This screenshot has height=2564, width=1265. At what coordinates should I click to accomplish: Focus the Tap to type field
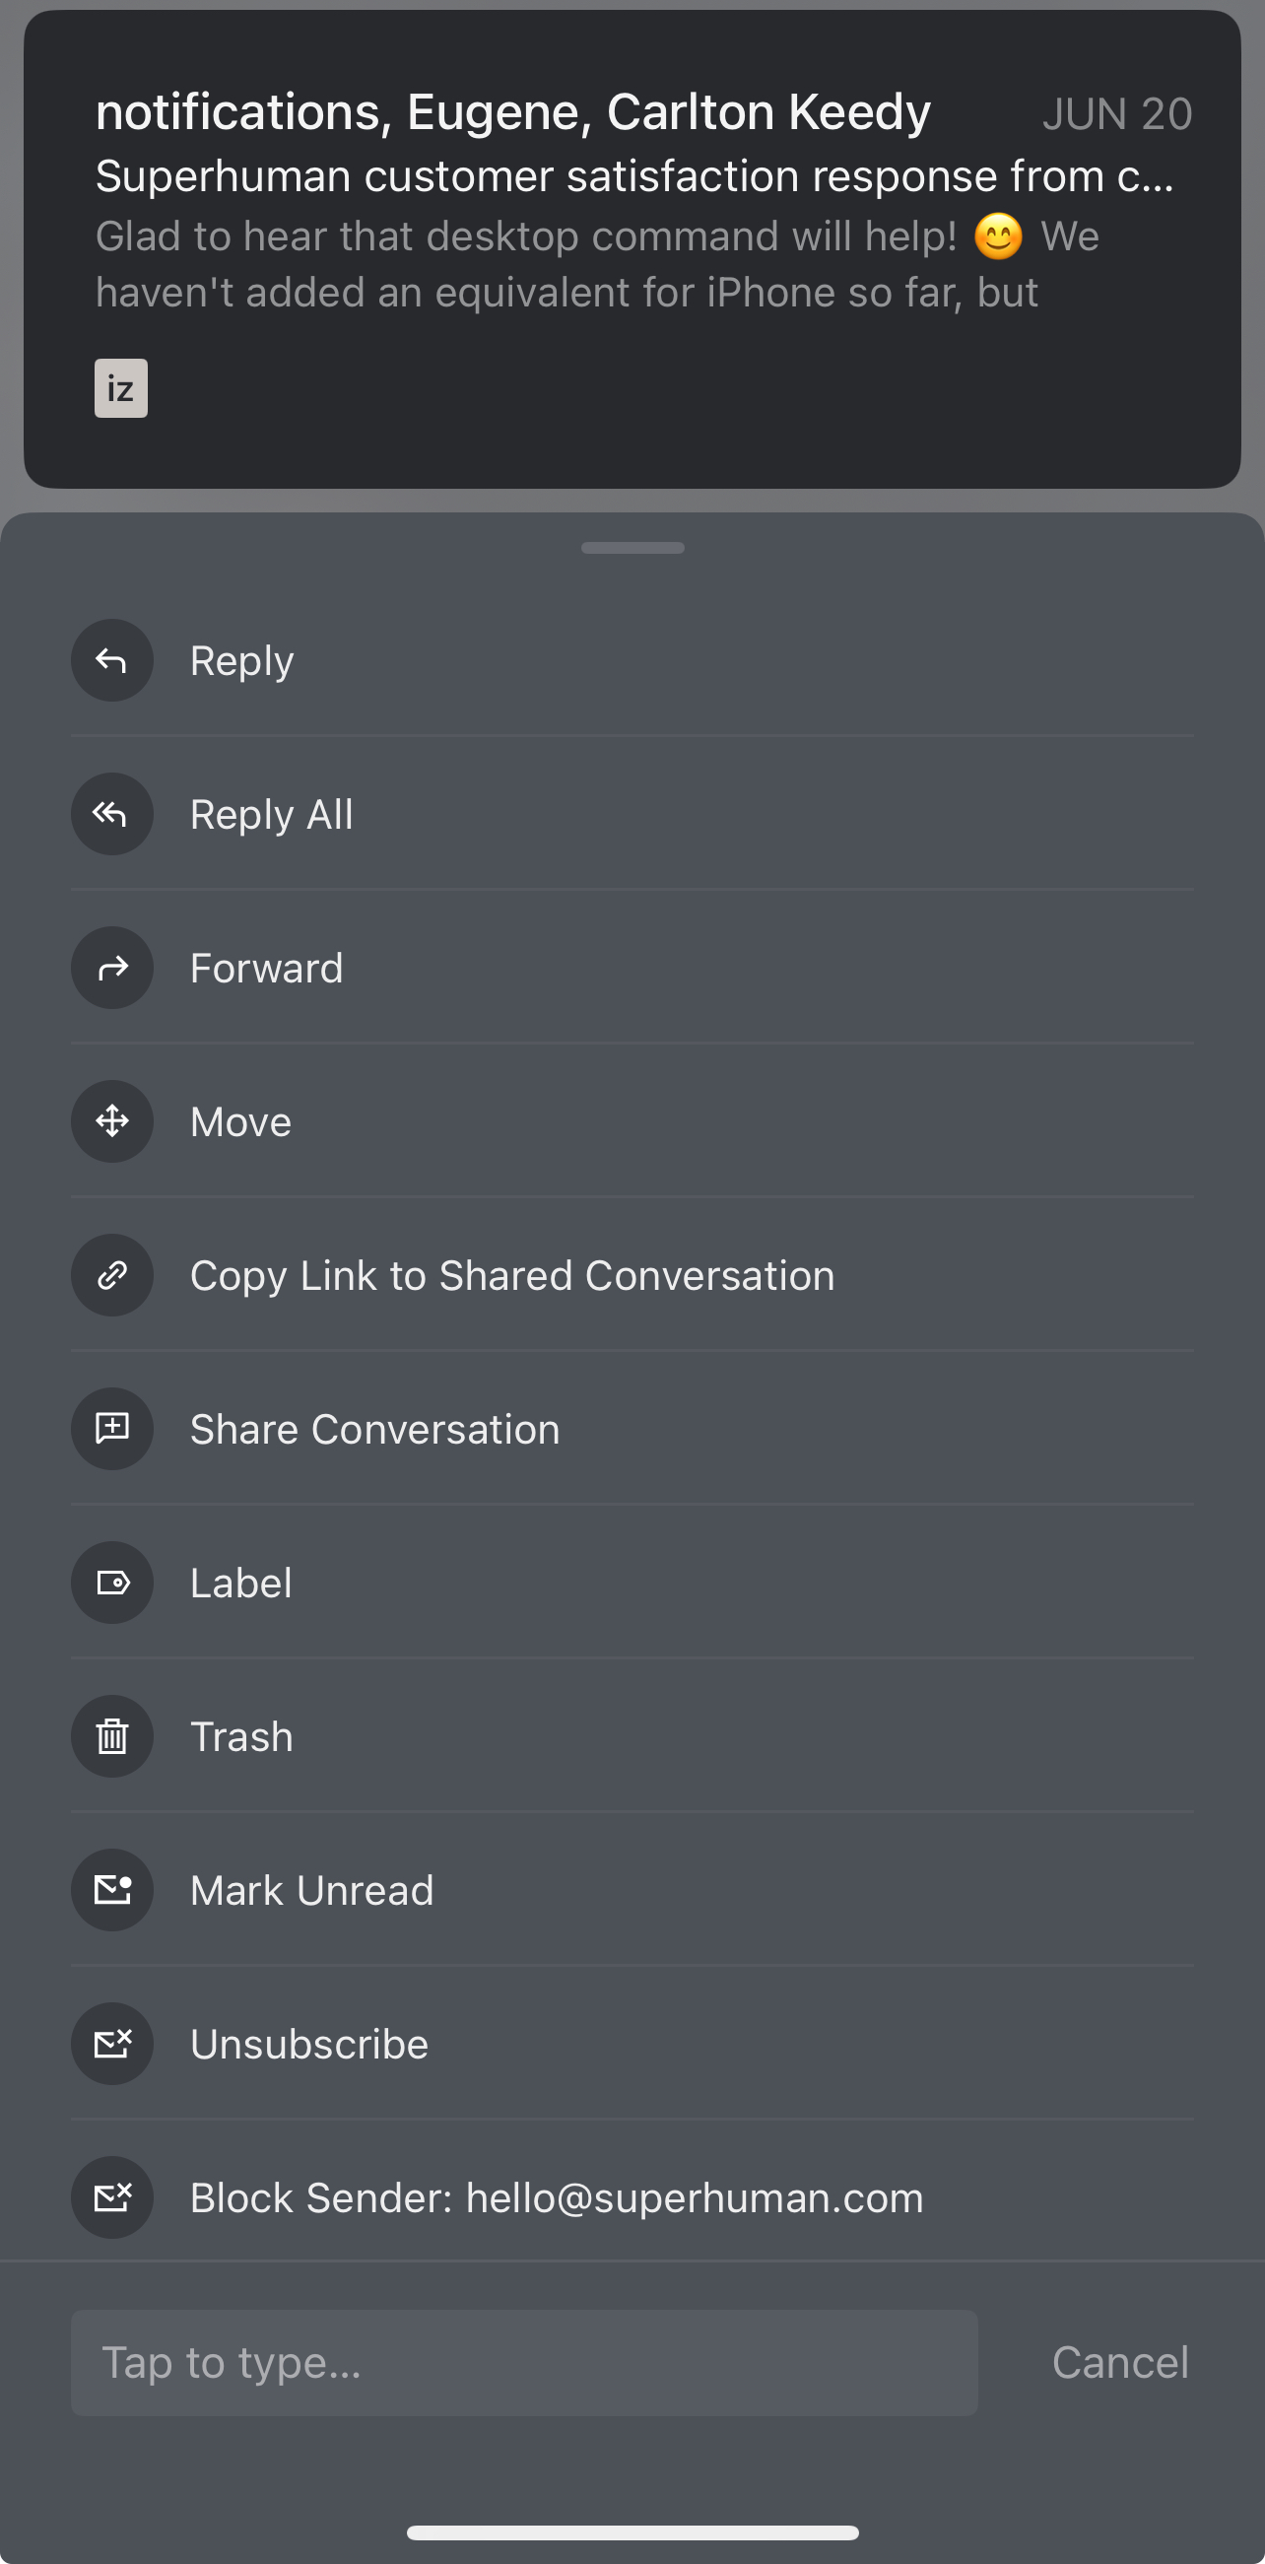(523, 2363)
